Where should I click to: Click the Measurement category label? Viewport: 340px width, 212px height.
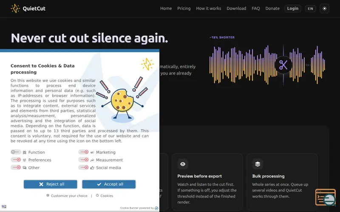[x=110, y=160]
